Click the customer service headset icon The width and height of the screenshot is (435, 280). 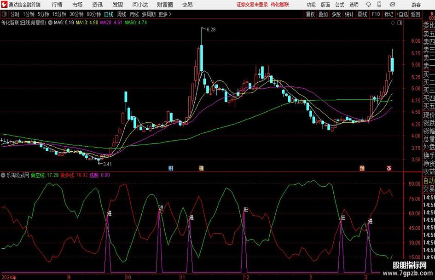(x=368, y=5)
